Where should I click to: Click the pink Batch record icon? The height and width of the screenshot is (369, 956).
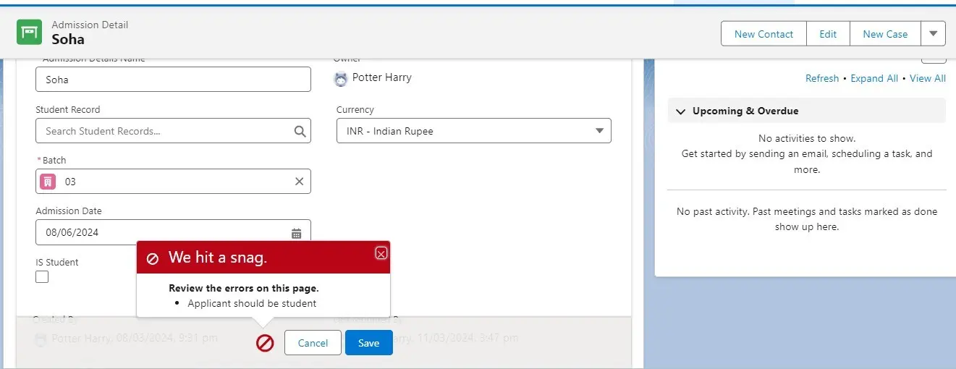[x=48, y=182]
